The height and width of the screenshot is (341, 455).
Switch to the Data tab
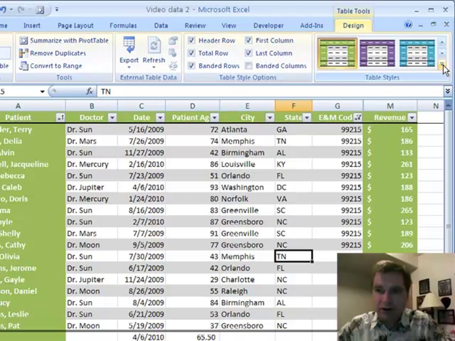click(x=161, y=26)
